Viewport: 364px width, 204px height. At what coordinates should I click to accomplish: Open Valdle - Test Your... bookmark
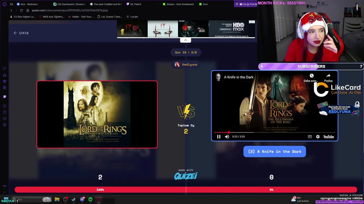(x=81, y=17)
